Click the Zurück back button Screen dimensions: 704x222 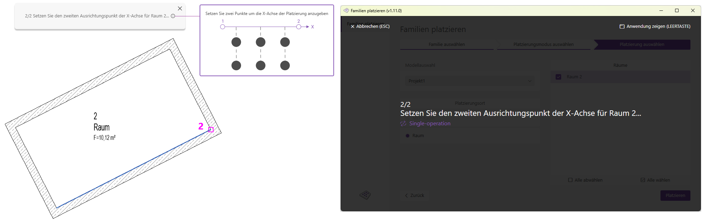click(415, 196)
